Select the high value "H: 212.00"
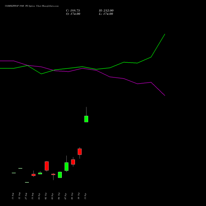This screenshot has width=206, height=206. point(106,11)
